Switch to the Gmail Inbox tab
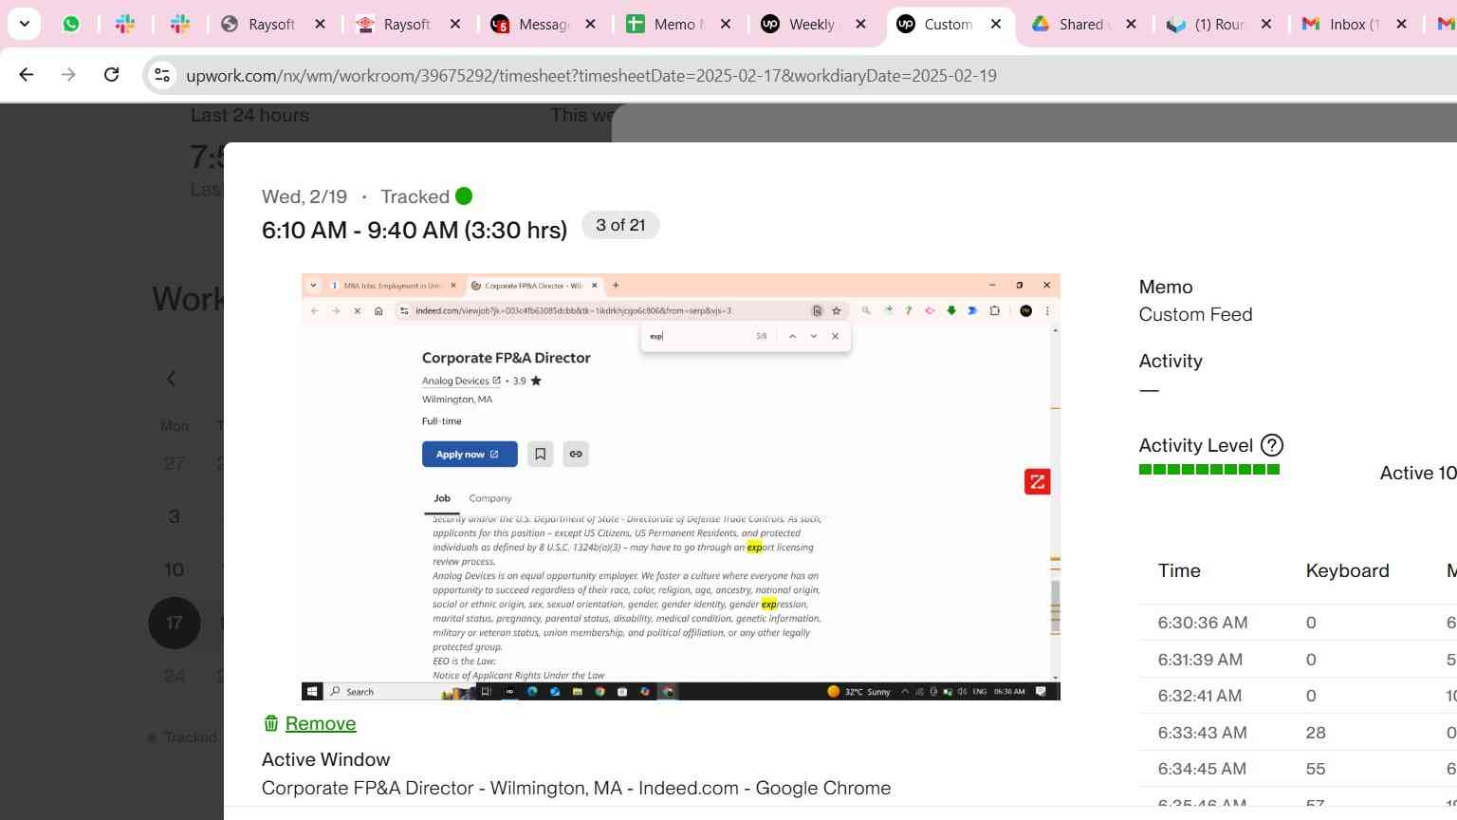Image resolution: width=1457 pixels, height=820 pixels. click(1354, 24)
